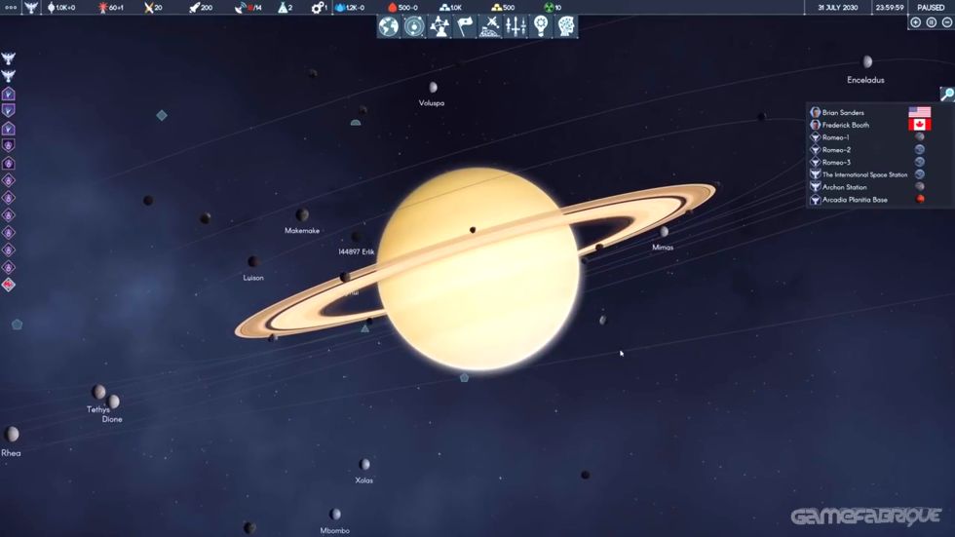Image resolution: width=955 pixels, height=537 pixels.
Task: Click the green fissiles resource showing 10
Action: coord(554,7)
